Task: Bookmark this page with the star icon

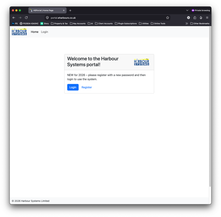Action: [x=167, y=18]
